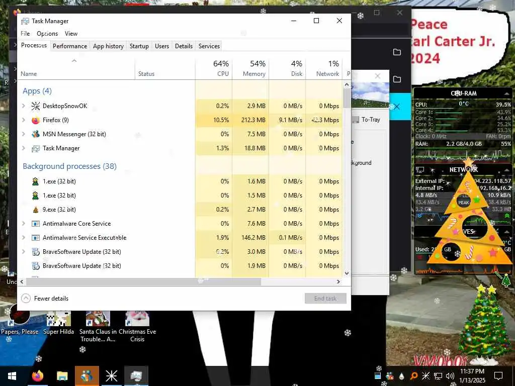Click the To-Tray button in background window
Viewport: 515px width, 386px height.
366,120
